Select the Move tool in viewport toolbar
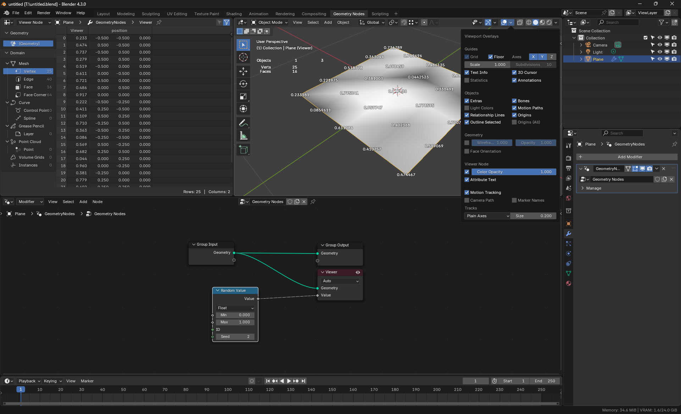This screenshot has height=414, width=681. [x=243, y=71]
